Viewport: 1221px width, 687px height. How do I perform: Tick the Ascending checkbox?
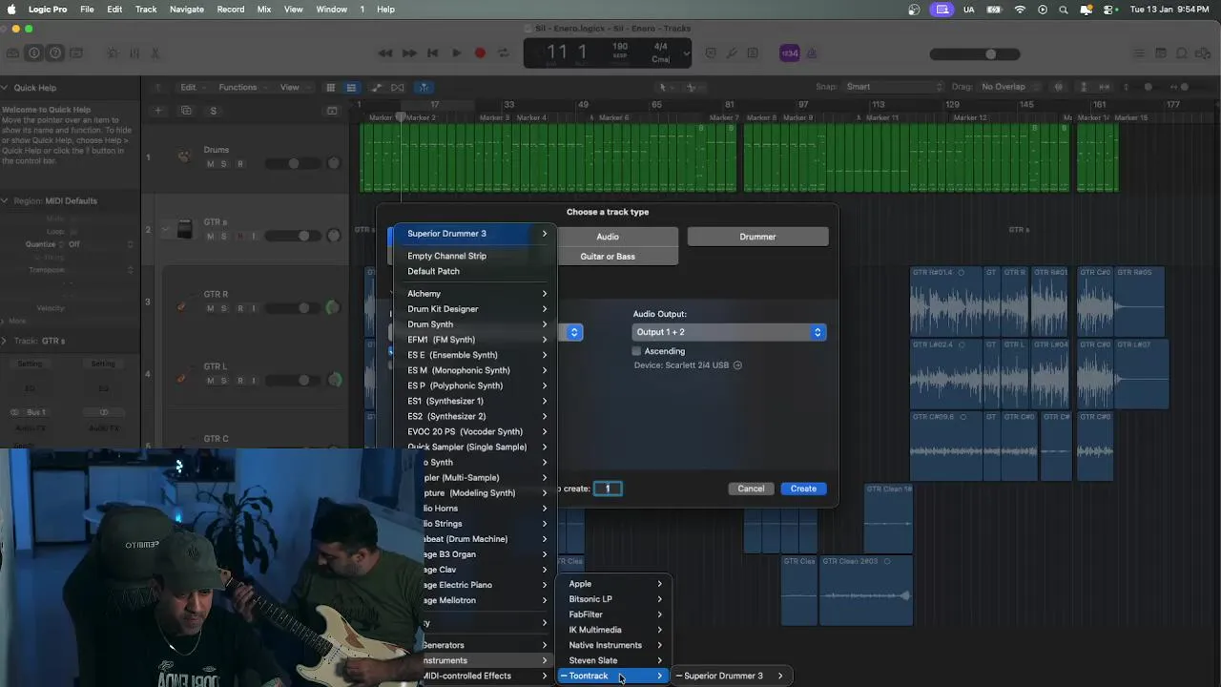point(636,351)
